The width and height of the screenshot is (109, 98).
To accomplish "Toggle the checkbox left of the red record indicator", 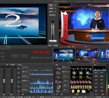I will pyautogui.click(x=5, y=65).
